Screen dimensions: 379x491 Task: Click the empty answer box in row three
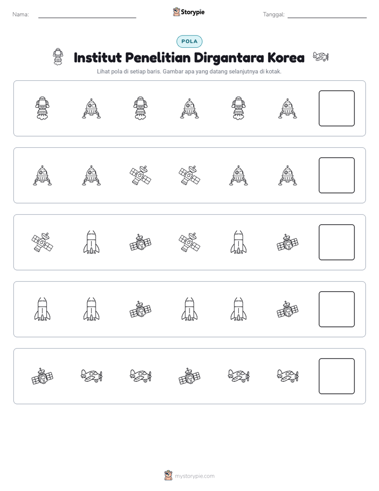(x=337, y=242)
